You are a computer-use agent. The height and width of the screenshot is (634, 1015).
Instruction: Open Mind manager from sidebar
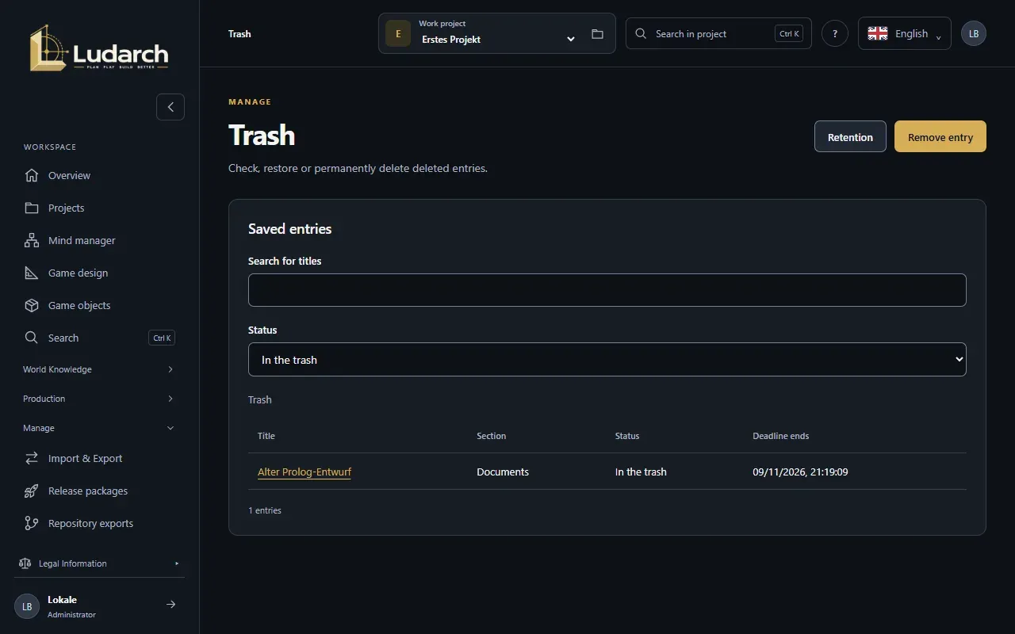pyautogui.click(x=99, y=240)
